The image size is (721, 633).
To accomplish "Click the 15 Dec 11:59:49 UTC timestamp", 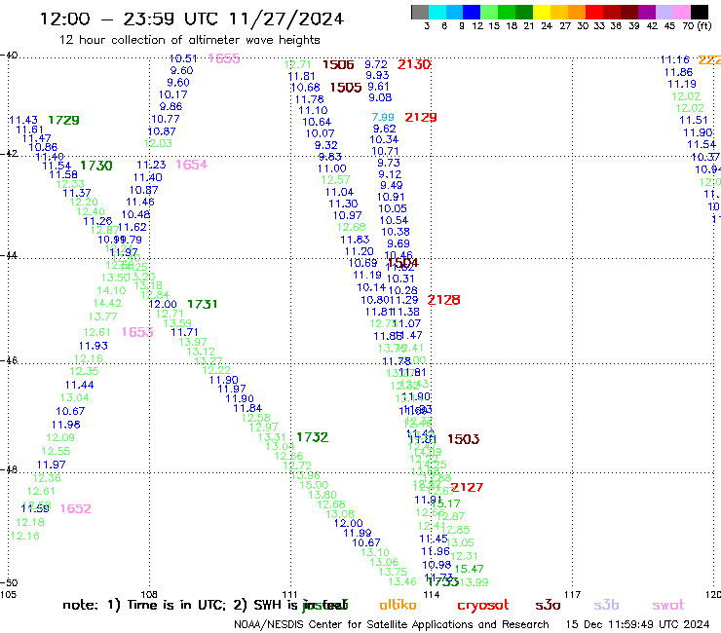I will 637,624.
